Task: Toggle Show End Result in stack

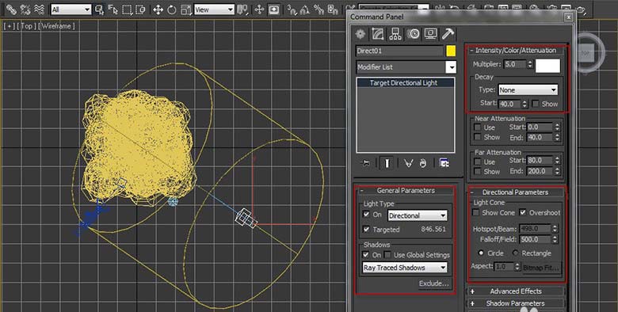Action: [387, 162]
